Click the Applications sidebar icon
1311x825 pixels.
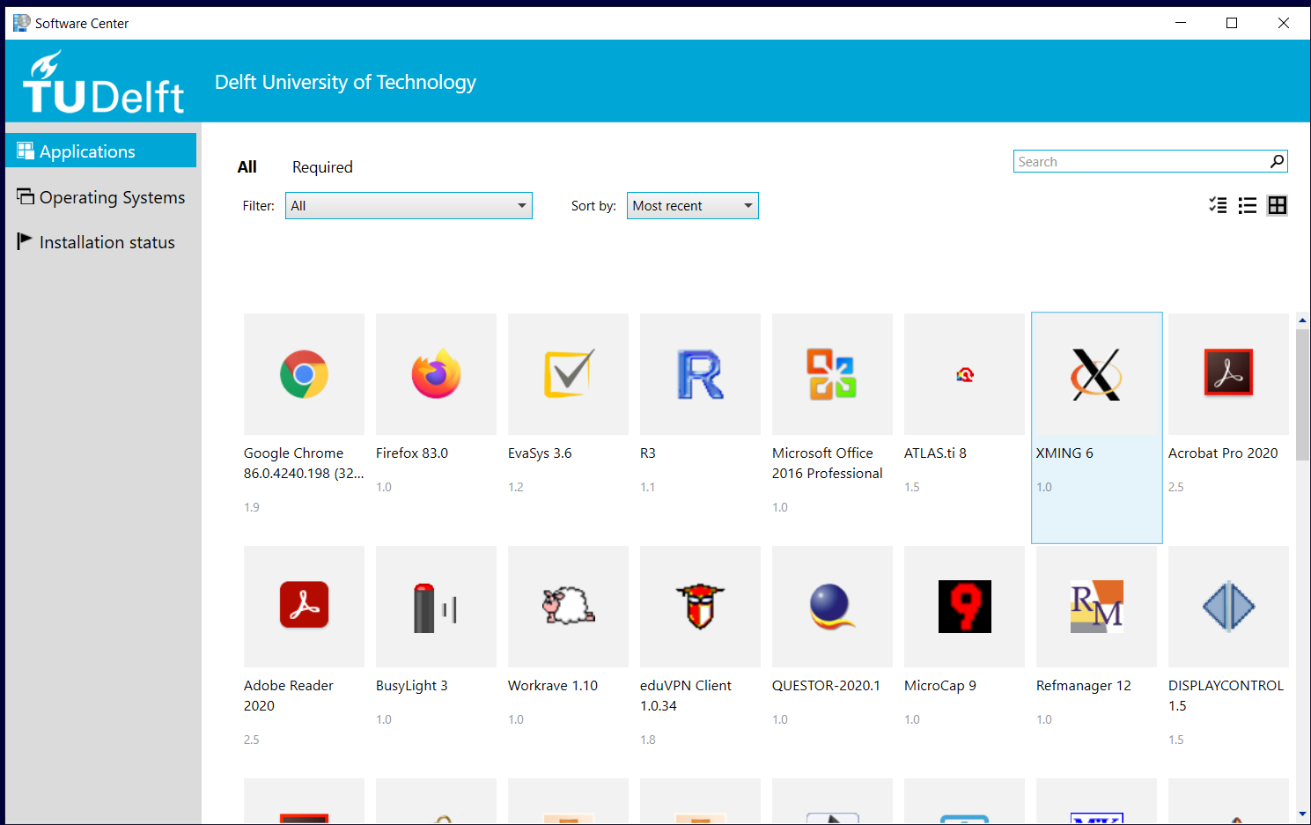pyautogui.click(x=26, y=151)
